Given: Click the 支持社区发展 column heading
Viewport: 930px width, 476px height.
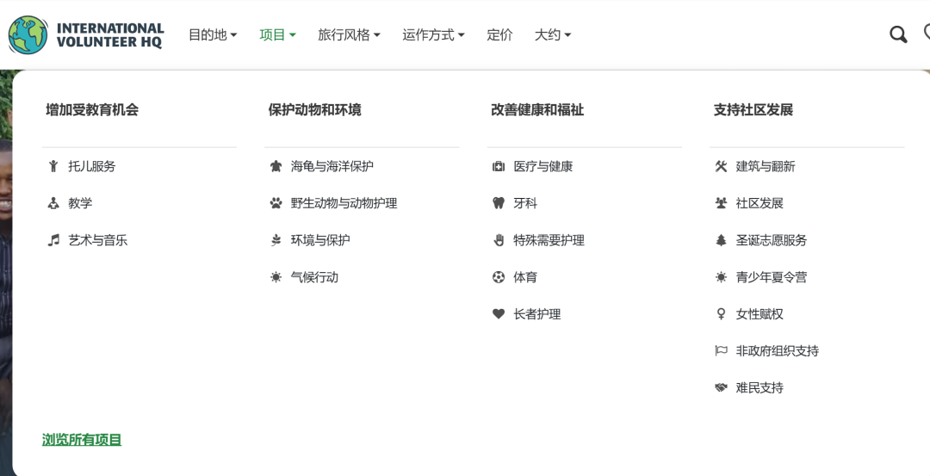Looking at the screenshot, I should tap(753, 109).
